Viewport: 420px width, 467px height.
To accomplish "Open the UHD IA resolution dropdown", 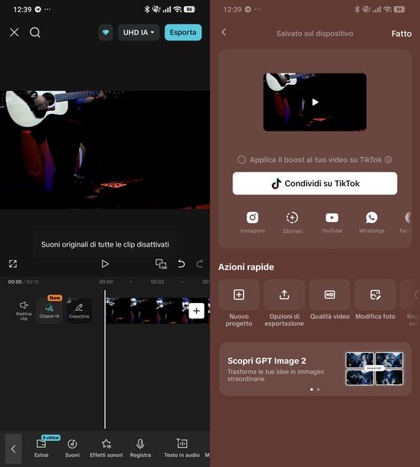I will point(139,32).
